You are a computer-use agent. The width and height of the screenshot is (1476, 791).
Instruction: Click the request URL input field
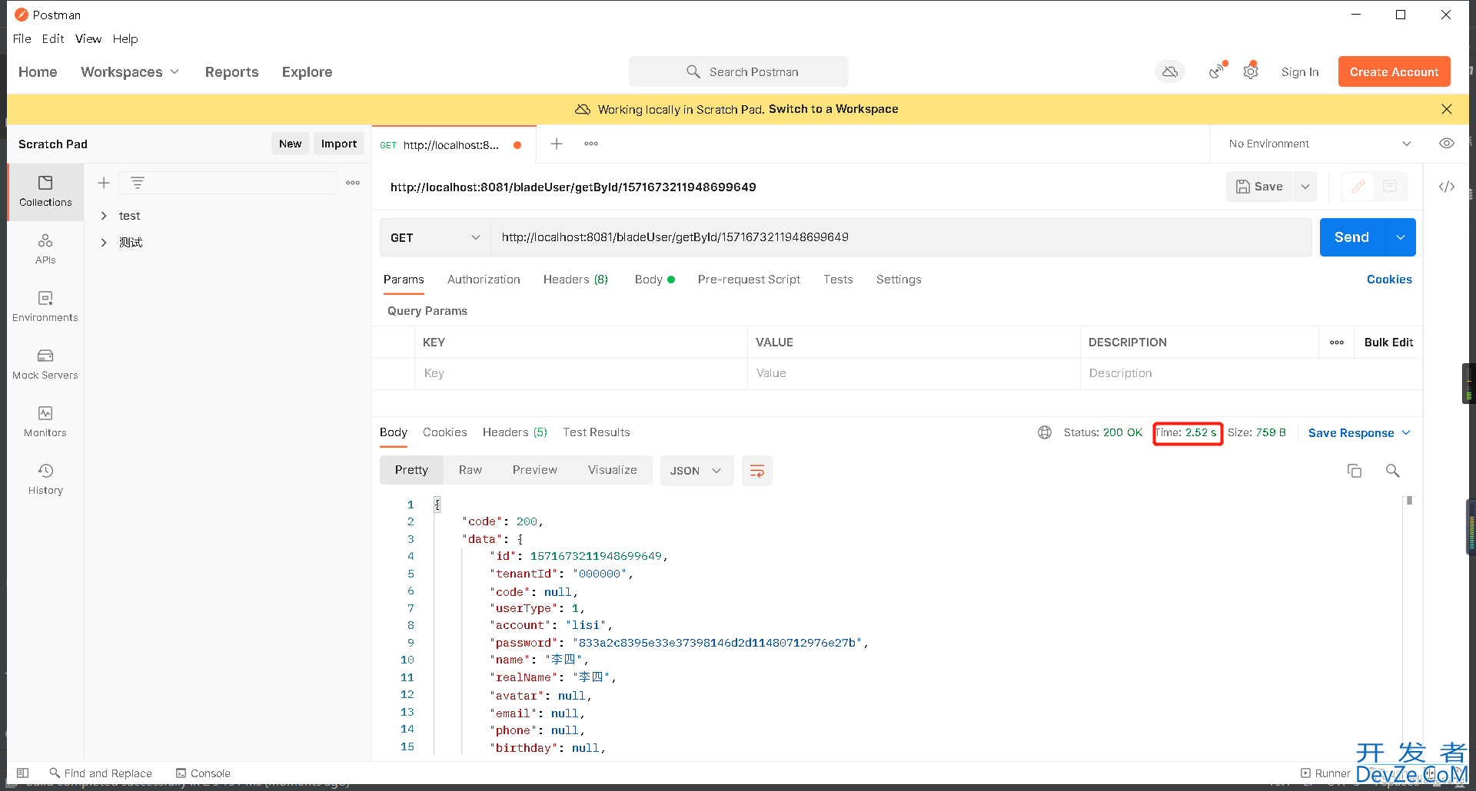click(901, 237)
